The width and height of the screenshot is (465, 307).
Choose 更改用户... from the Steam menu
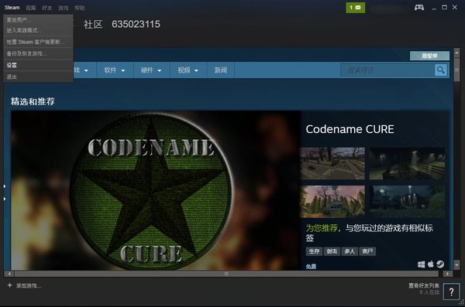pos(38,20)
